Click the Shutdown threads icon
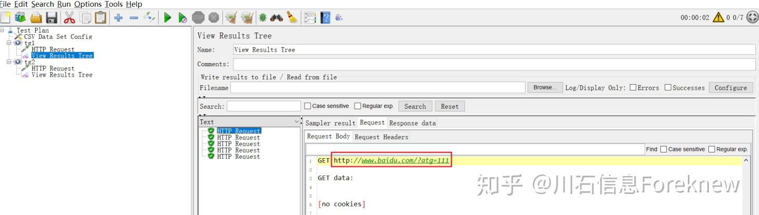 (213, 18)
